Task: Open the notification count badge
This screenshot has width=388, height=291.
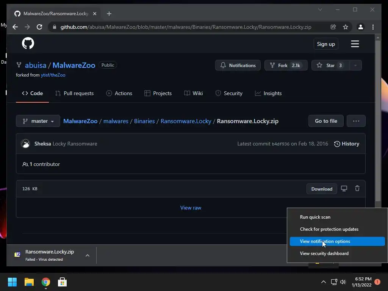Action: (x=377, y=282)
